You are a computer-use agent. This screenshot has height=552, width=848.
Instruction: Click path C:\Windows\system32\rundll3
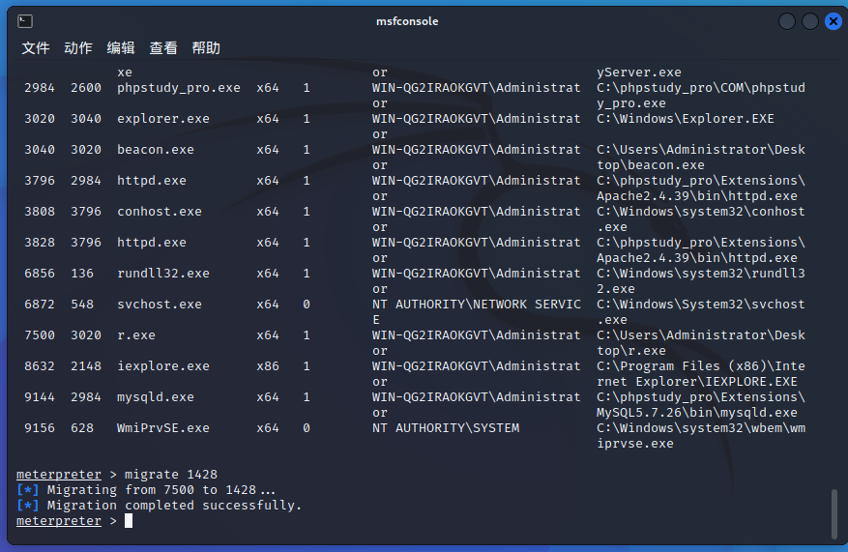tap(701, 273)
